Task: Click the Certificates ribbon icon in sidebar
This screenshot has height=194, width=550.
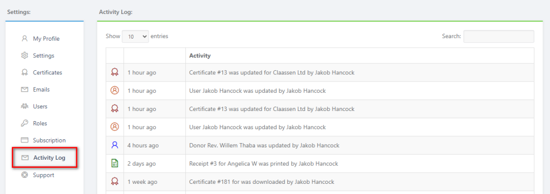Action: coord(24,72)
